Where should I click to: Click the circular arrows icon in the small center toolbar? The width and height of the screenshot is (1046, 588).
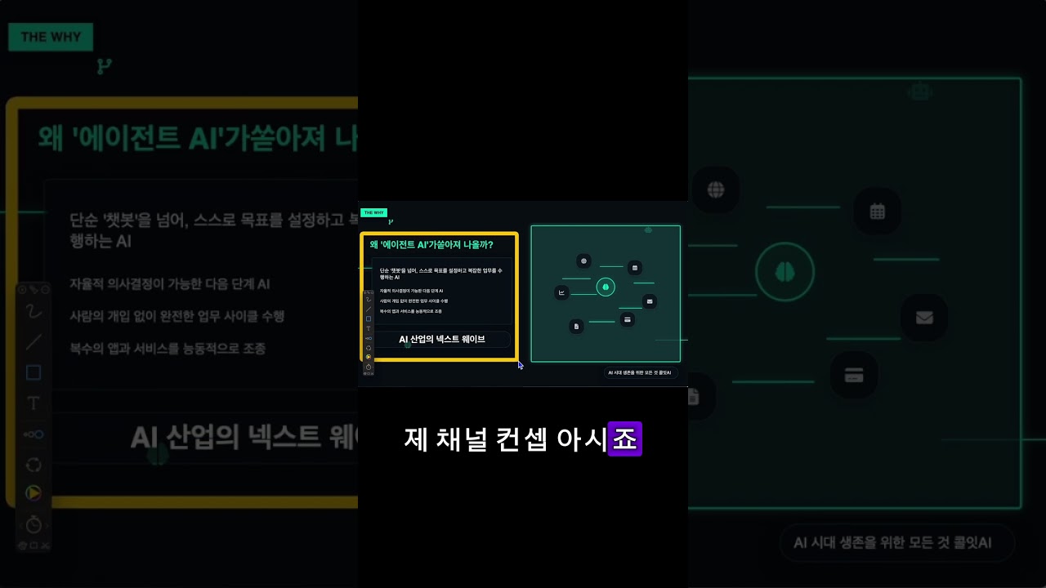point(369,348)
